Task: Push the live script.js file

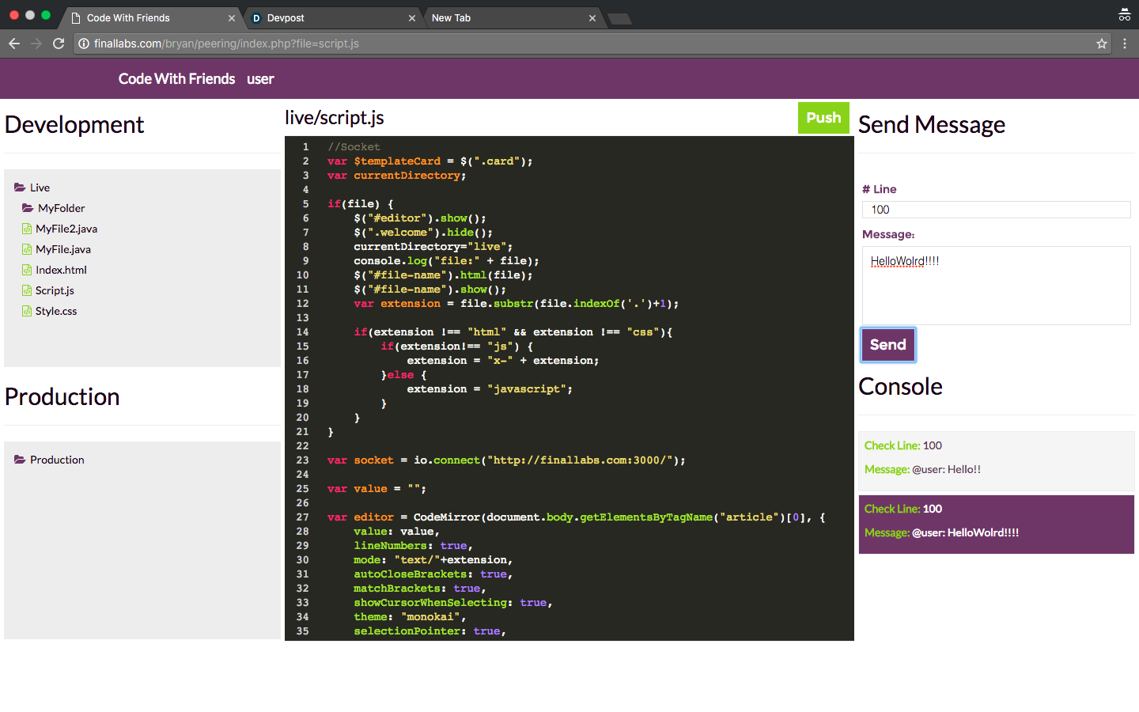Action: tap(823, 118)
